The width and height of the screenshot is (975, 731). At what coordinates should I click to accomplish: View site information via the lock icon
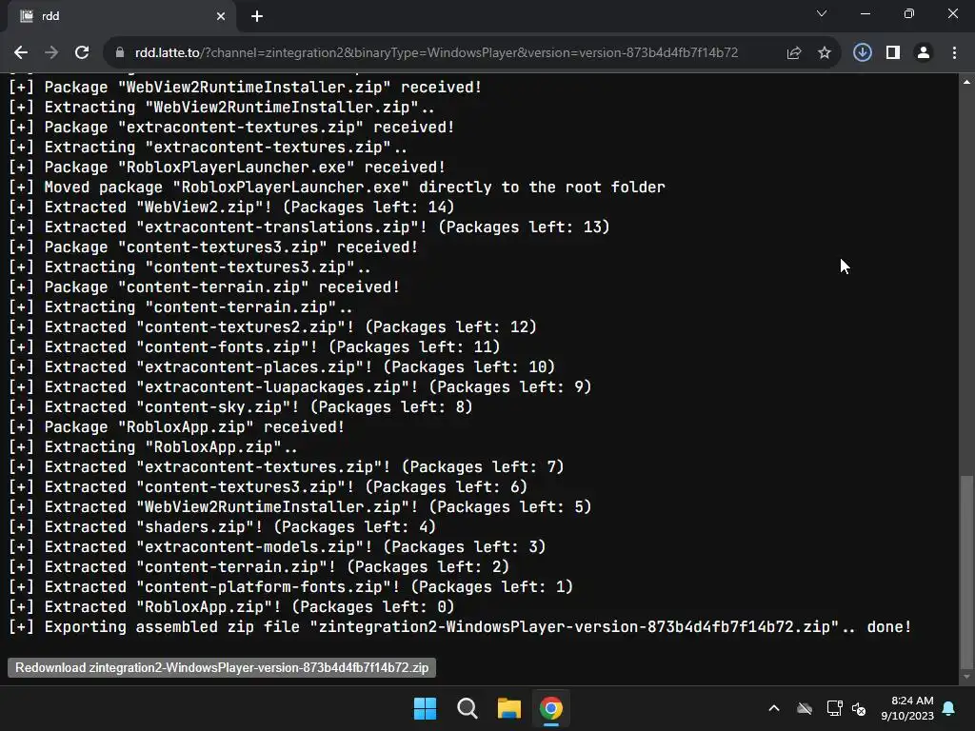pyautogui.click(x=120, y=53)
